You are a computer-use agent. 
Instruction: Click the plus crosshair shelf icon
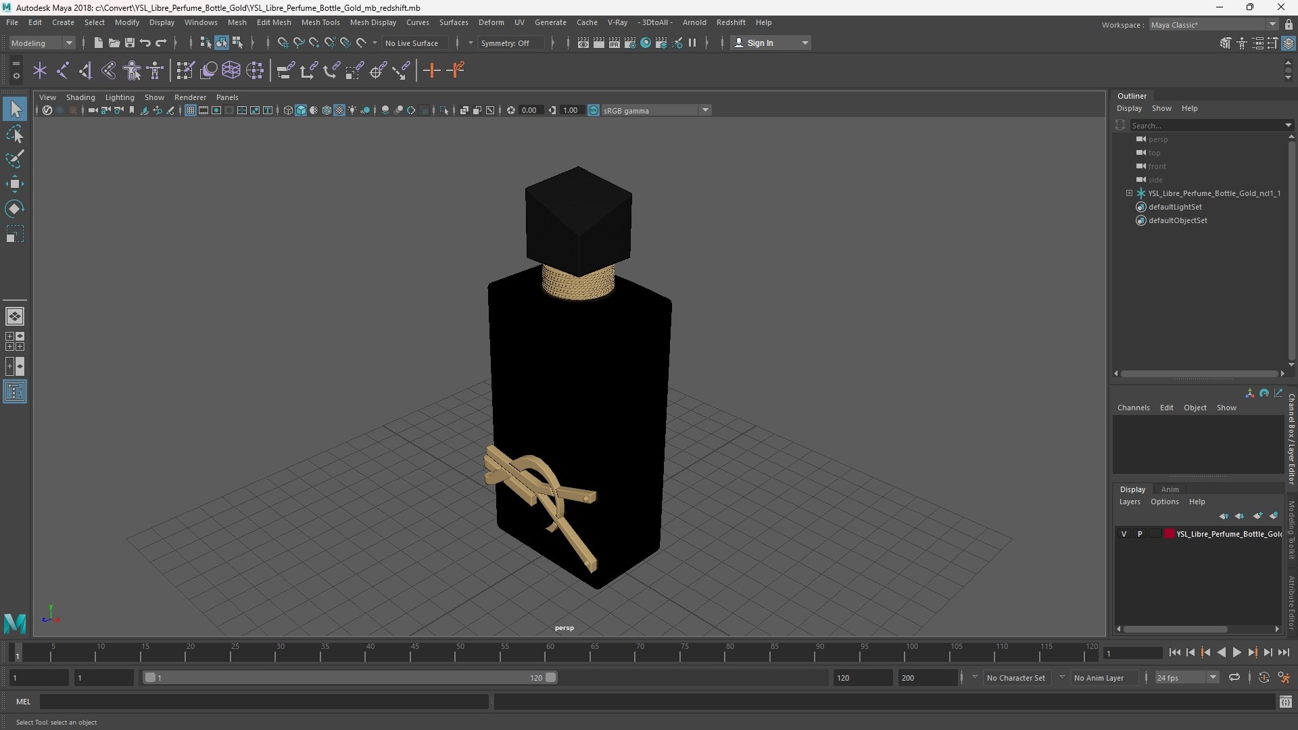click(x=431, y=70)
